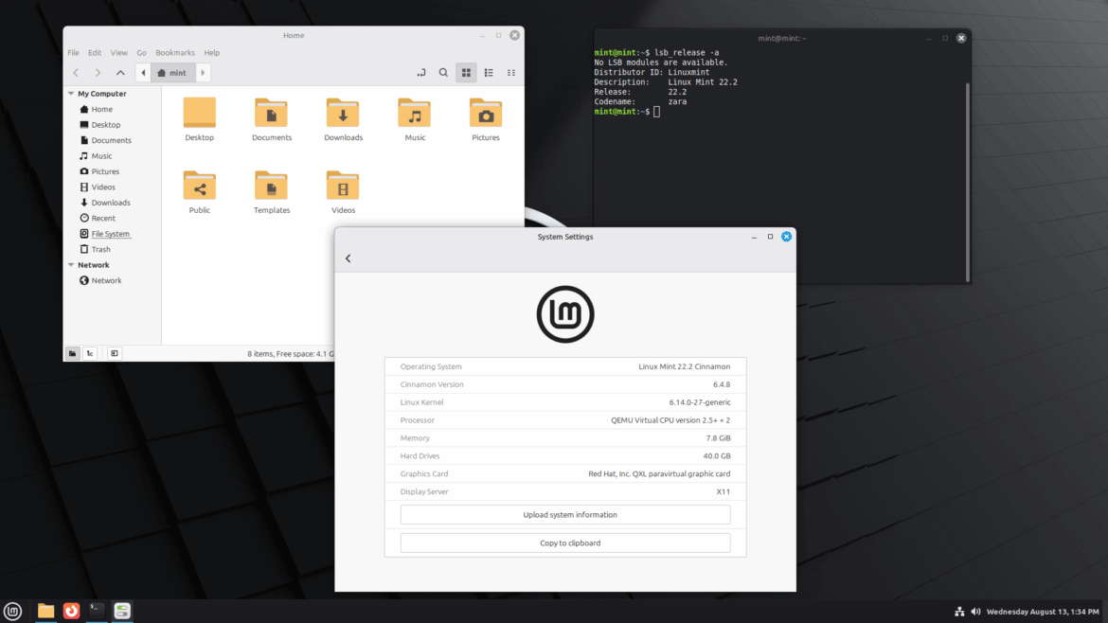Open the Files icon on the taskbar

(45, 611)
